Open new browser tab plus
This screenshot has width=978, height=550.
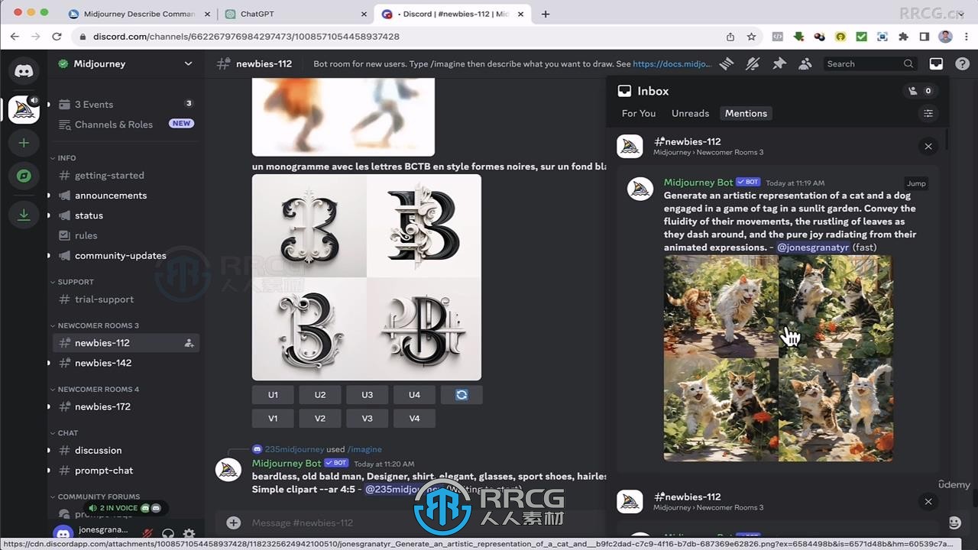point(546,14)
